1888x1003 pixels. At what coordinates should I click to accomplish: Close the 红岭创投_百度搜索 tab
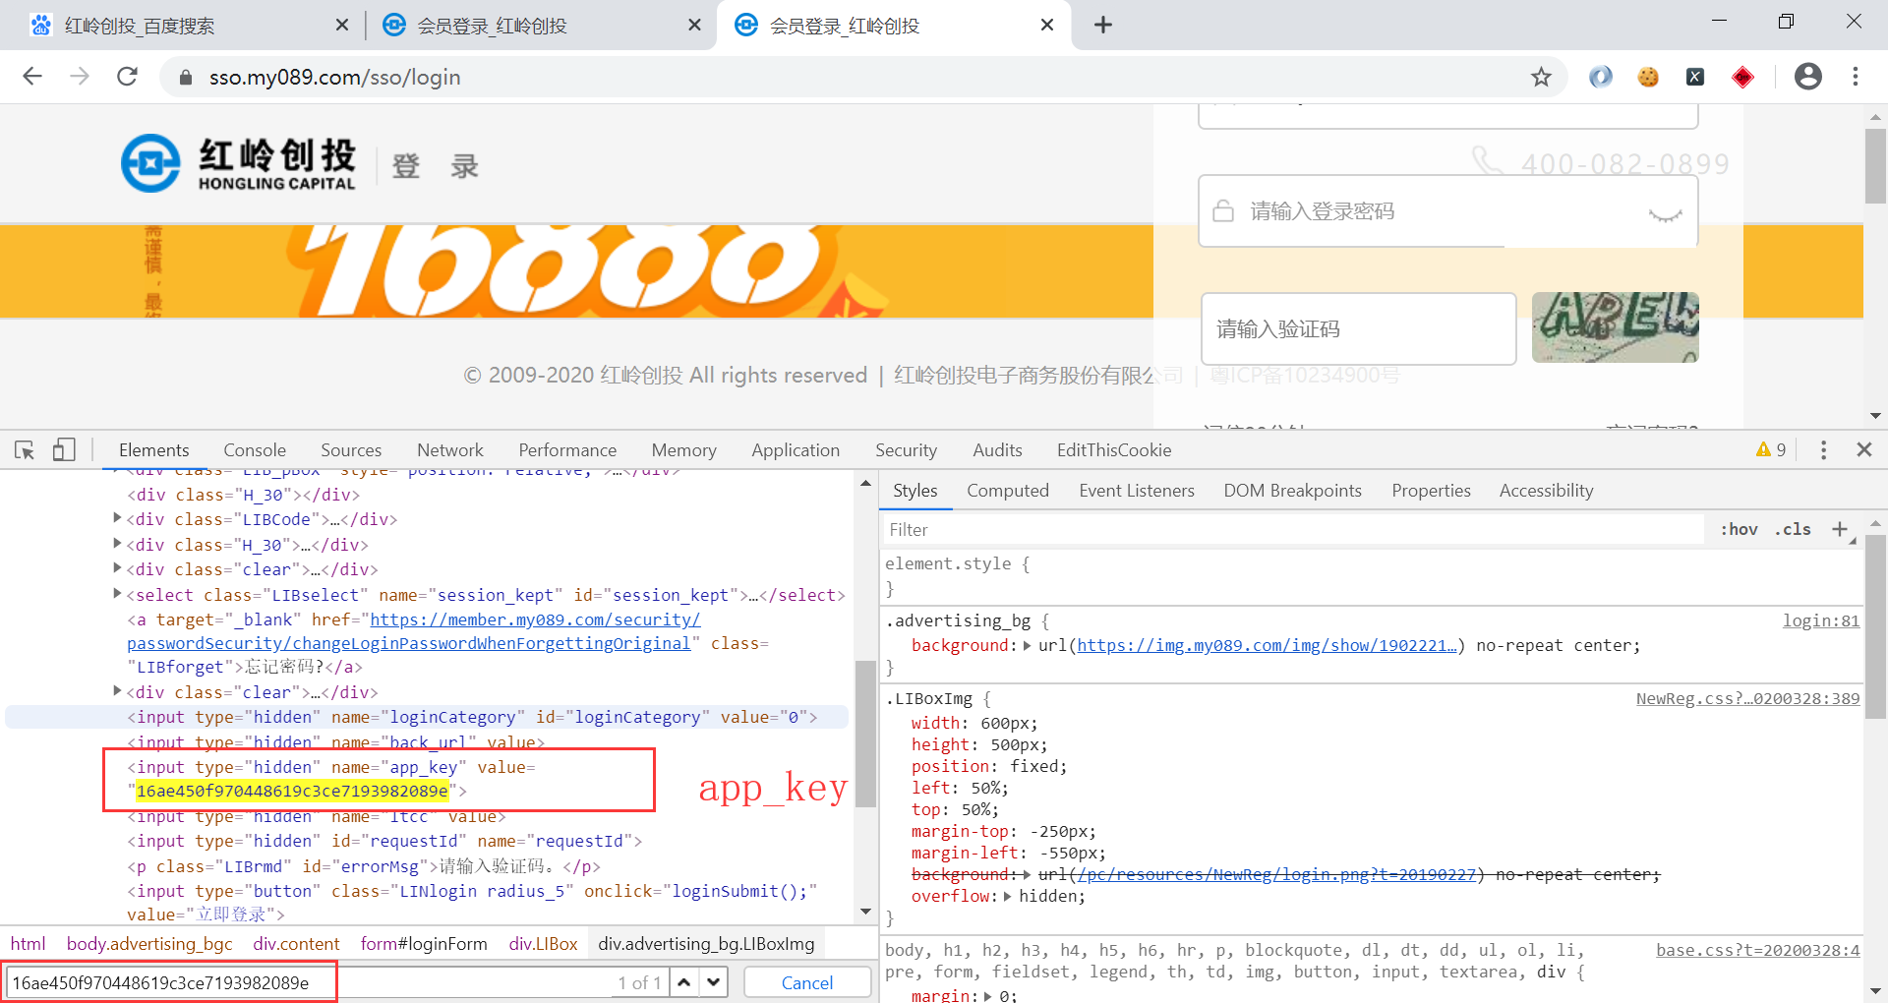[x=341, y=25]
